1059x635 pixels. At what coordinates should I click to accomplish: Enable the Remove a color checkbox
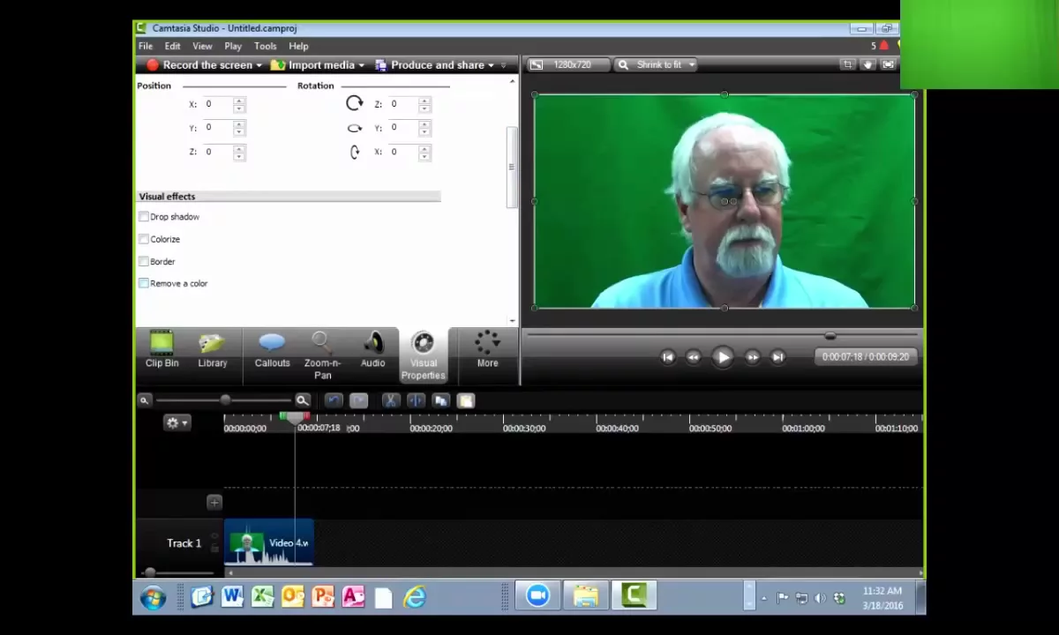[x=144, y=284]
